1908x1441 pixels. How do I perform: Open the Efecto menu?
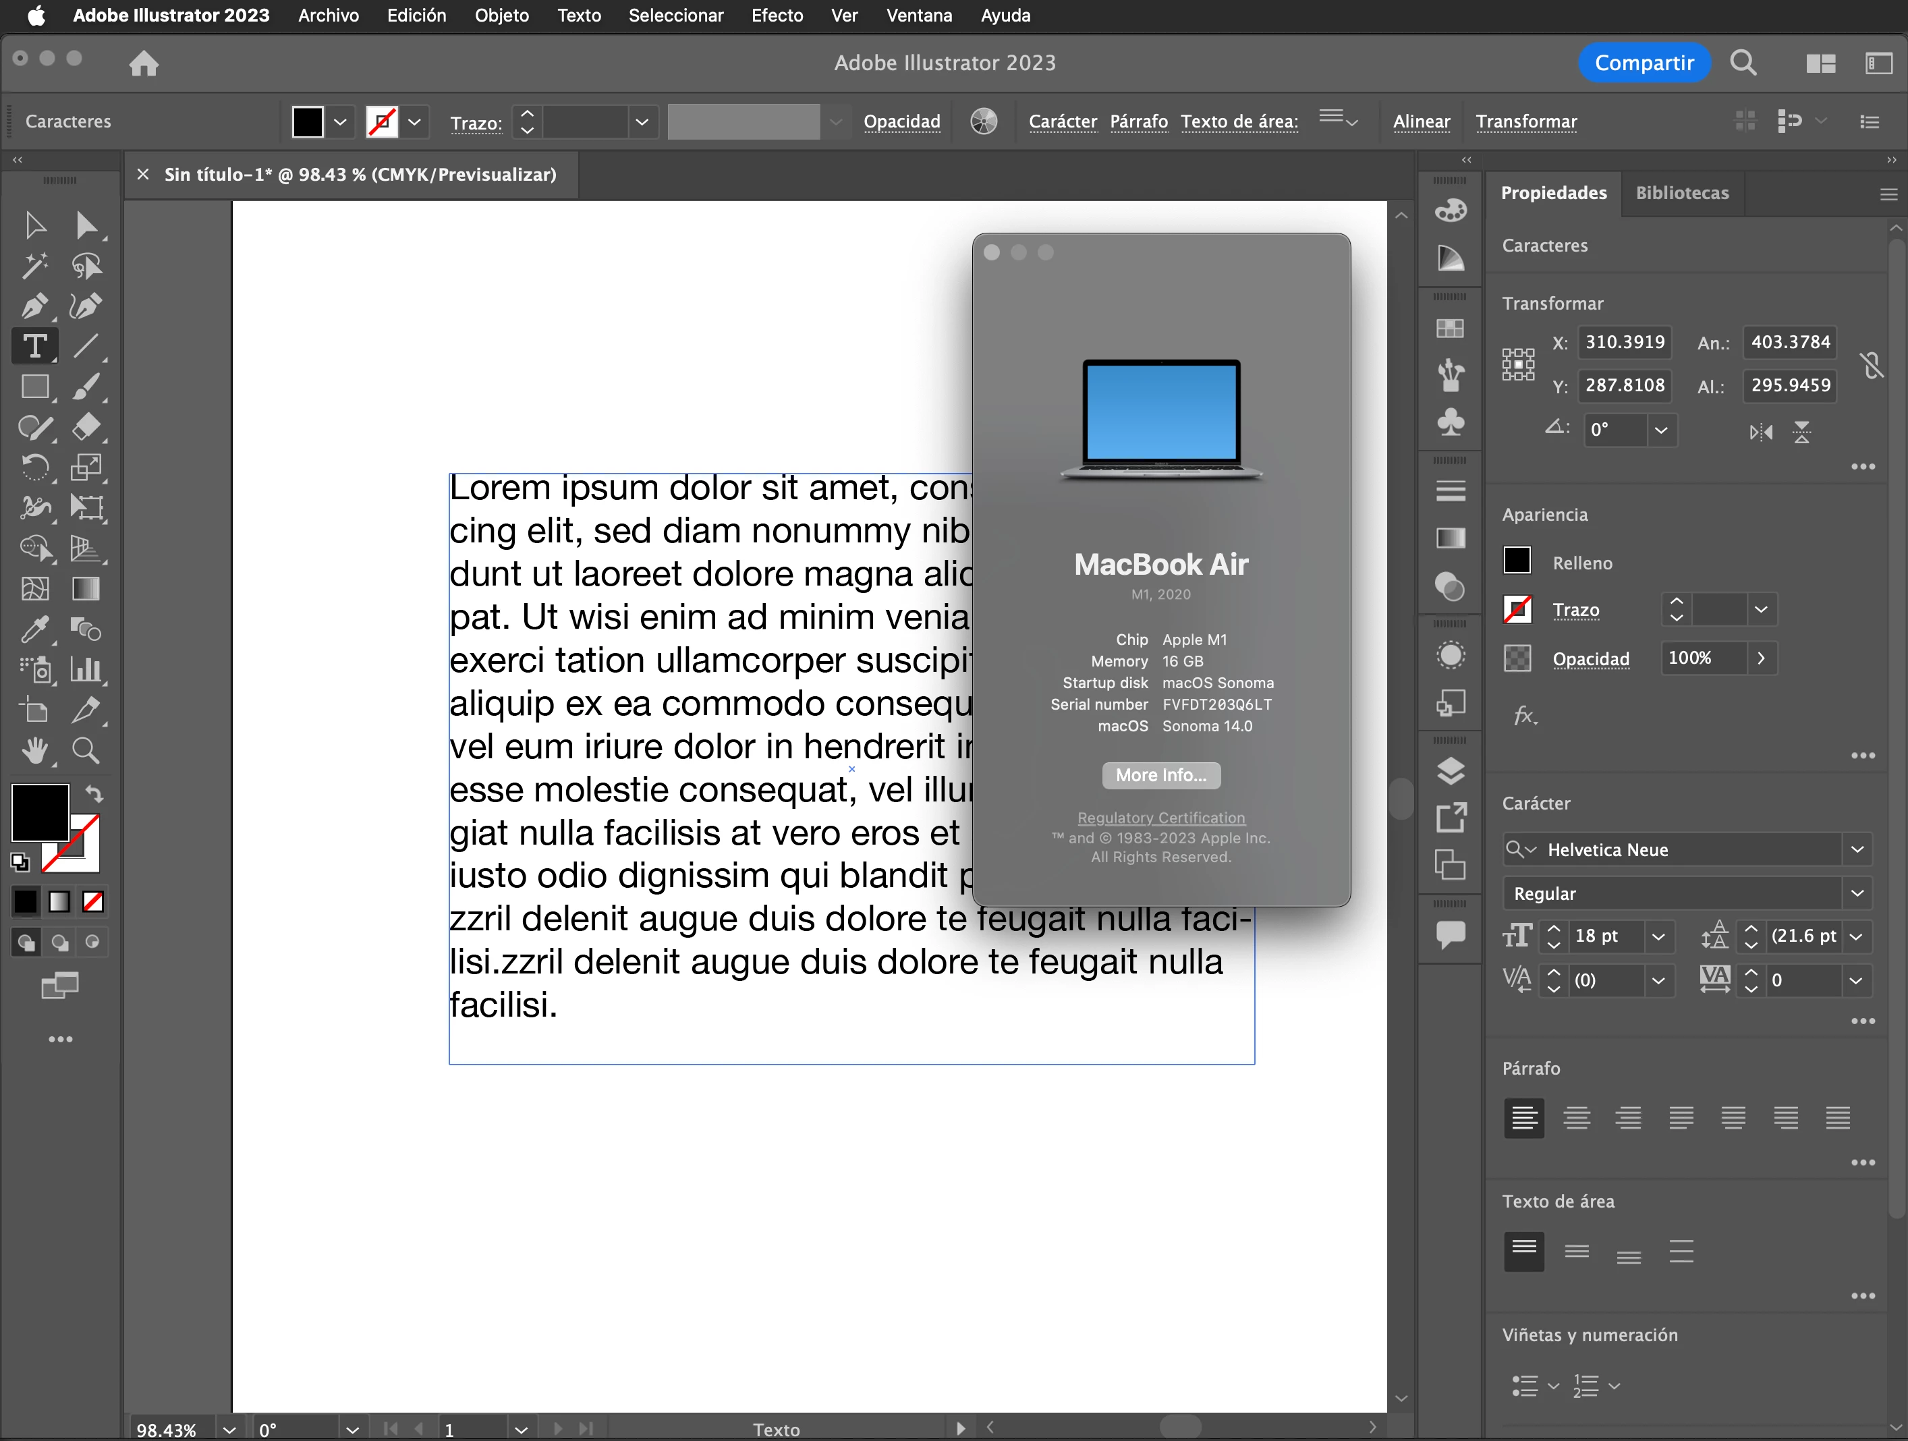777,16
